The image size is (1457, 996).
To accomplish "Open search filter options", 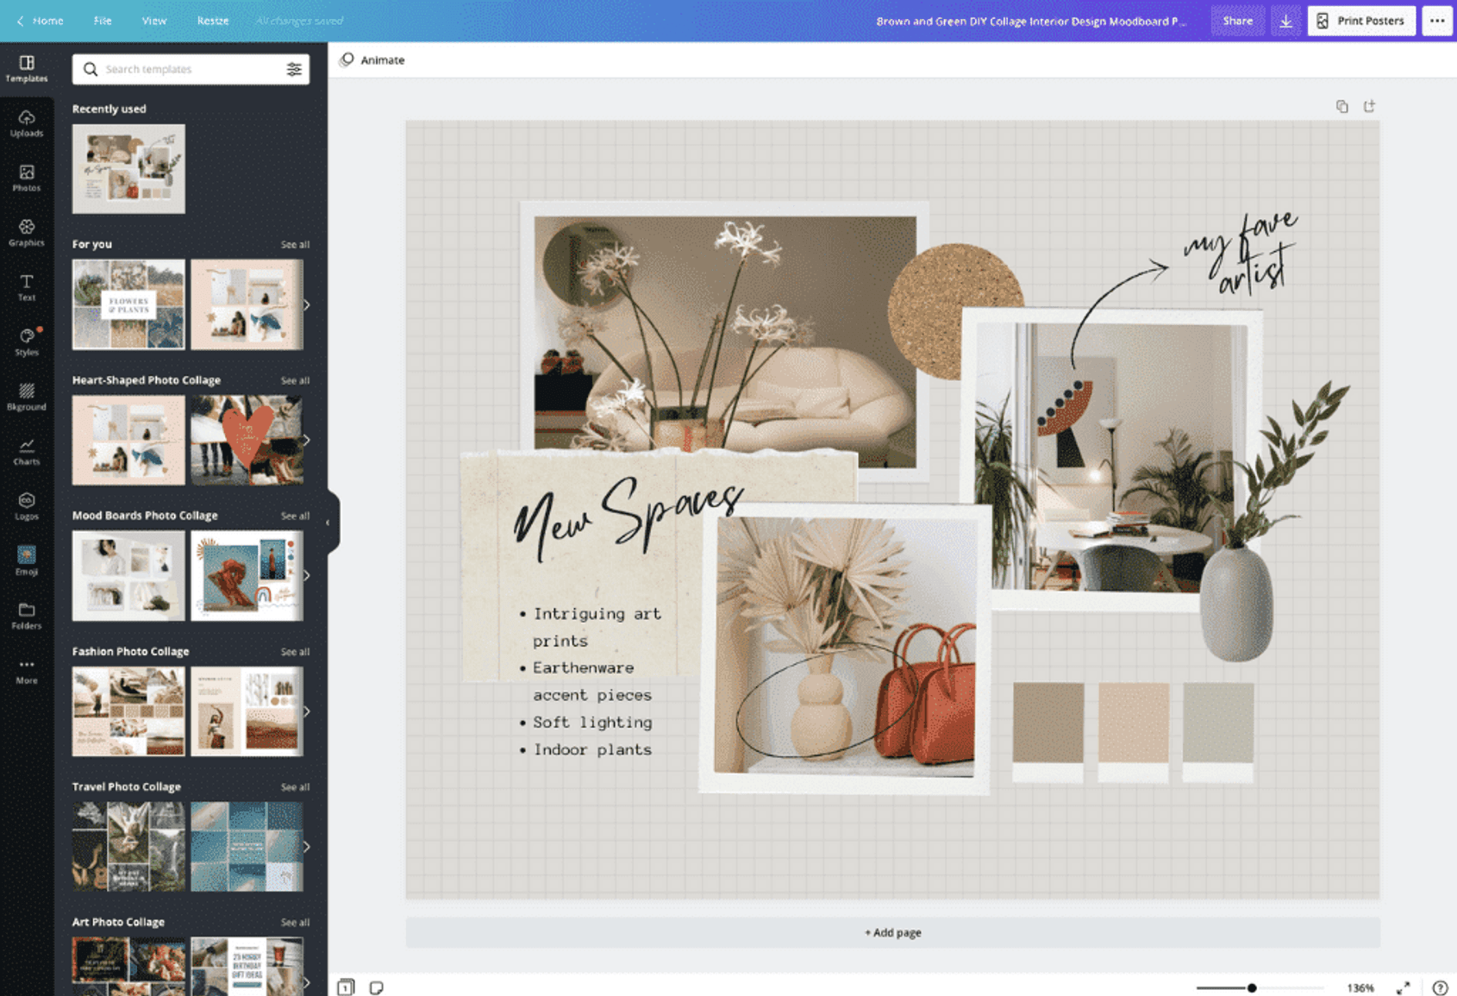I will (295, 69).
